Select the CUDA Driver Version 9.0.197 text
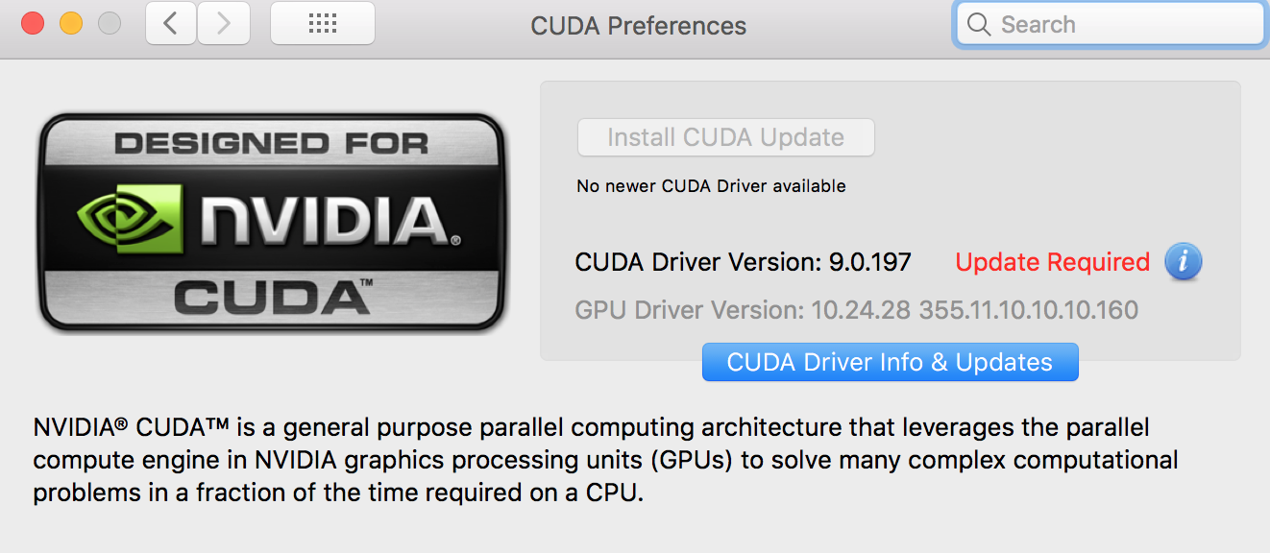Image resolution: width=1270 pixels, height=553 pixels. pyautogui.click(x=743, y=262)
